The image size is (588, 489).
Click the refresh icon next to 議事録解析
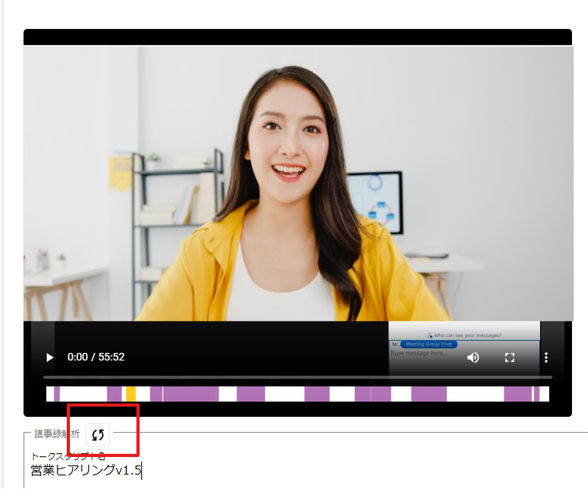pyautogui.click(x=98, y=435)
